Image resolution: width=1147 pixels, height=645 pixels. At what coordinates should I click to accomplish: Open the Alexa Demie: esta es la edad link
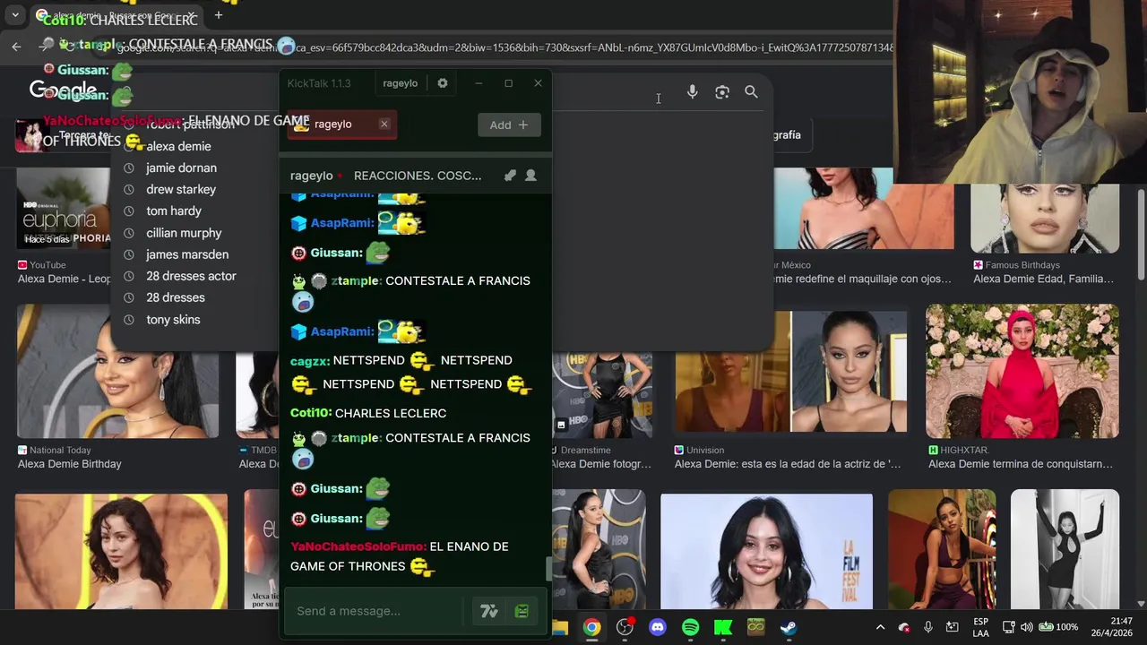coord(788,464)
